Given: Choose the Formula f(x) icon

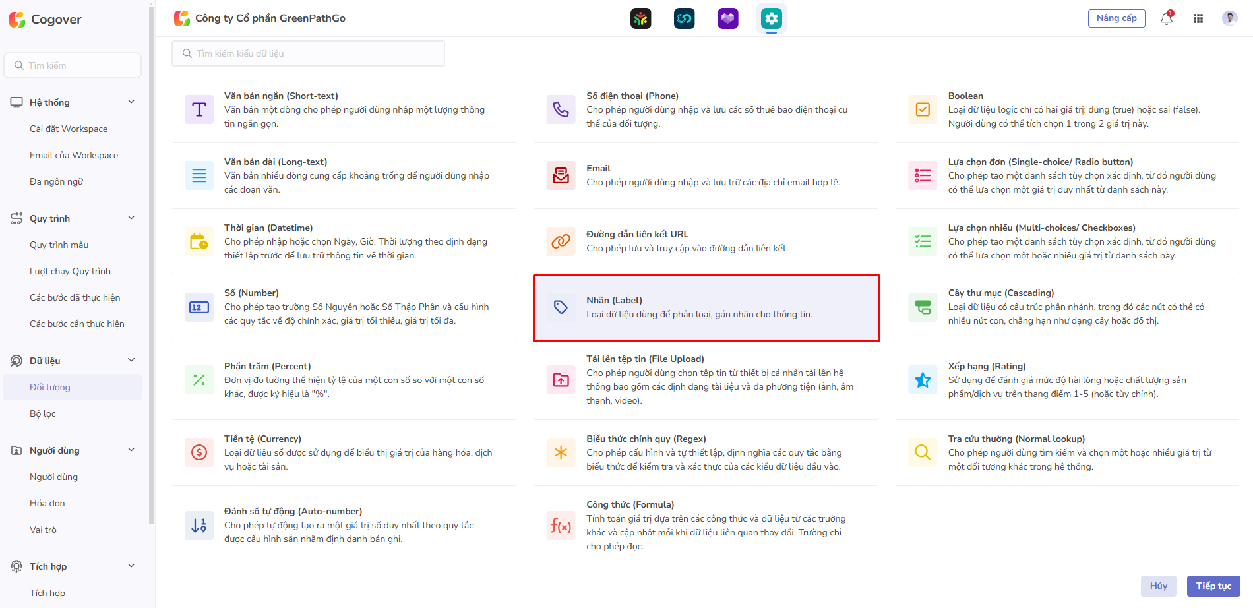Looking at the screenshot, I should point(561,526).
